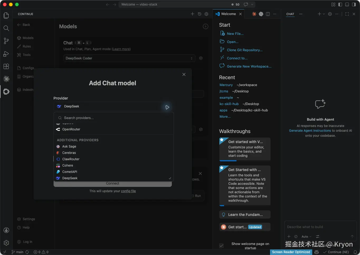Viewport: 360px width, 255px height.
Task: Start new session with Continue header plus
Action: [192, 14]
